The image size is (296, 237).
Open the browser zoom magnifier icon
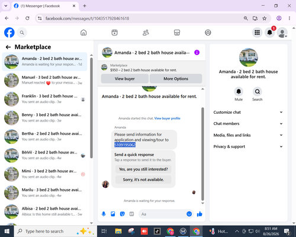coord(246,18)
